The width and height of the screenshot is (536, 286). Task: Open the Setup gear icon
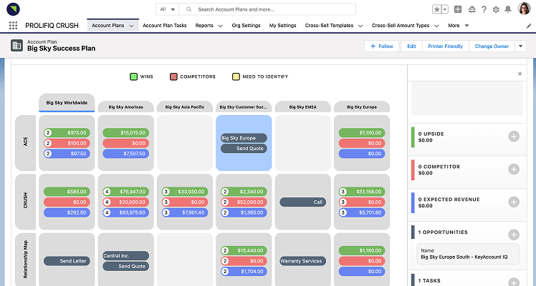[x=496, y=9]
